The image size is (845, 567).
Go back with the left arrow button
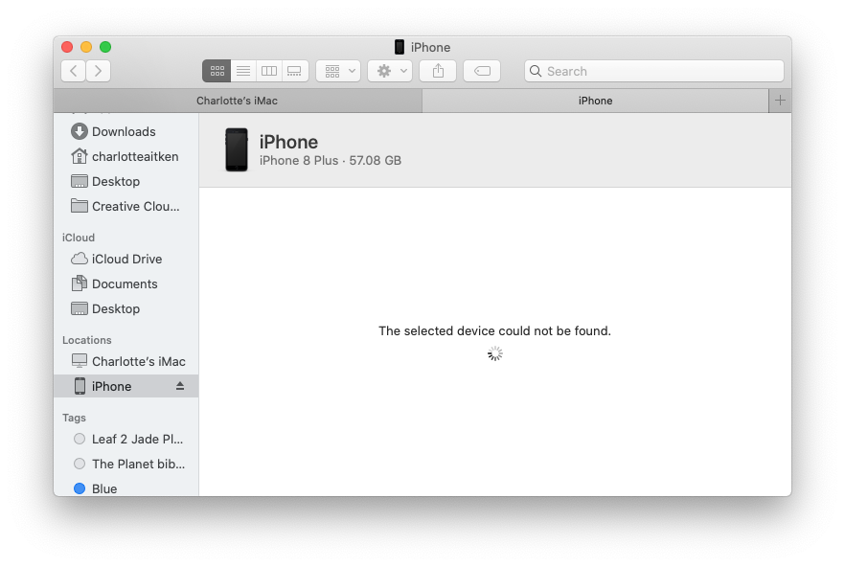[74, 71]
